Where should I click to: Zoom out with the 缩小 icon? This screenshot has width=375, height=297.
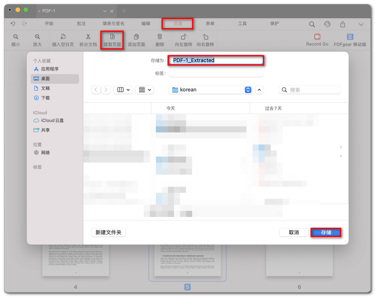coord(16,39)
